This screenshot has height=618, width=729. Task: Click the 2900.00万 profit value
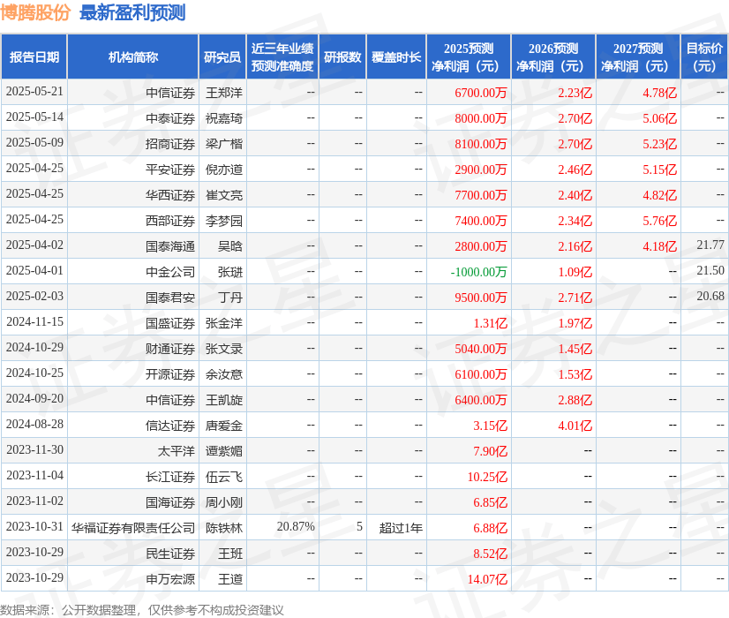(481, 170)
